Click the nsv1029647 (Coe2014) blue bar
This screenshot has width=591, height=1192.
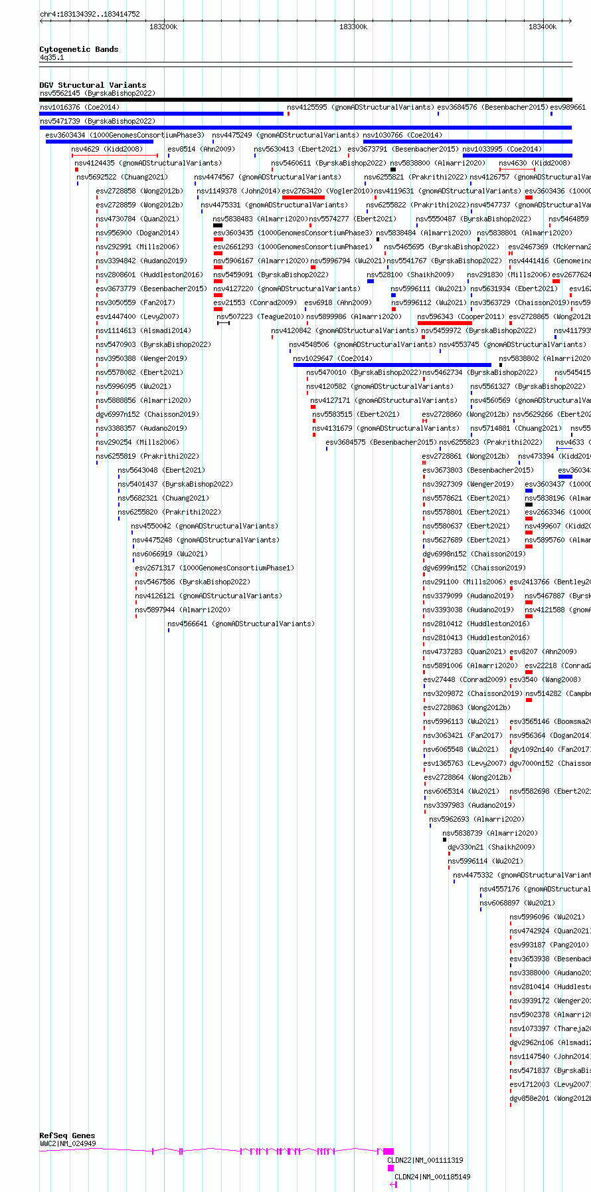pos(392,365)
